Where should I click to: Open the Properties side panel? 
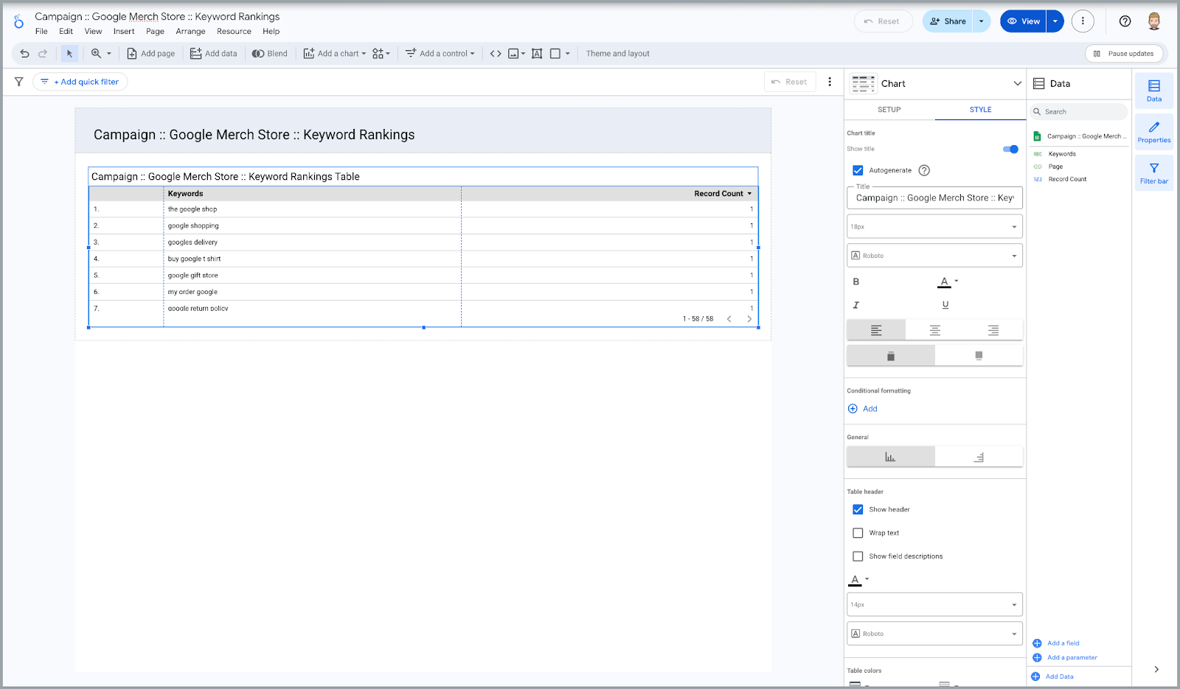[1154, 132]
